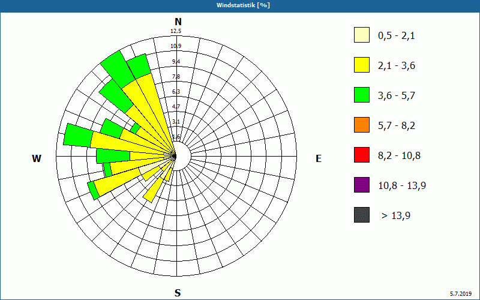Click the E compass label
Image resolution: width=480 pixels, height=300 pixels.
click(x=319, y=158)
